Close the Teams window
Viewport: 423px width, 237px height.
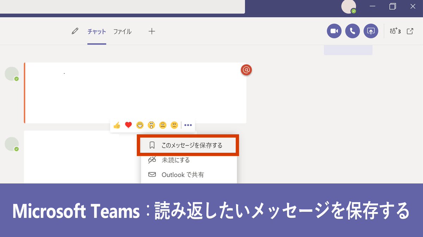pyautogui.click(x=413, y=6)
